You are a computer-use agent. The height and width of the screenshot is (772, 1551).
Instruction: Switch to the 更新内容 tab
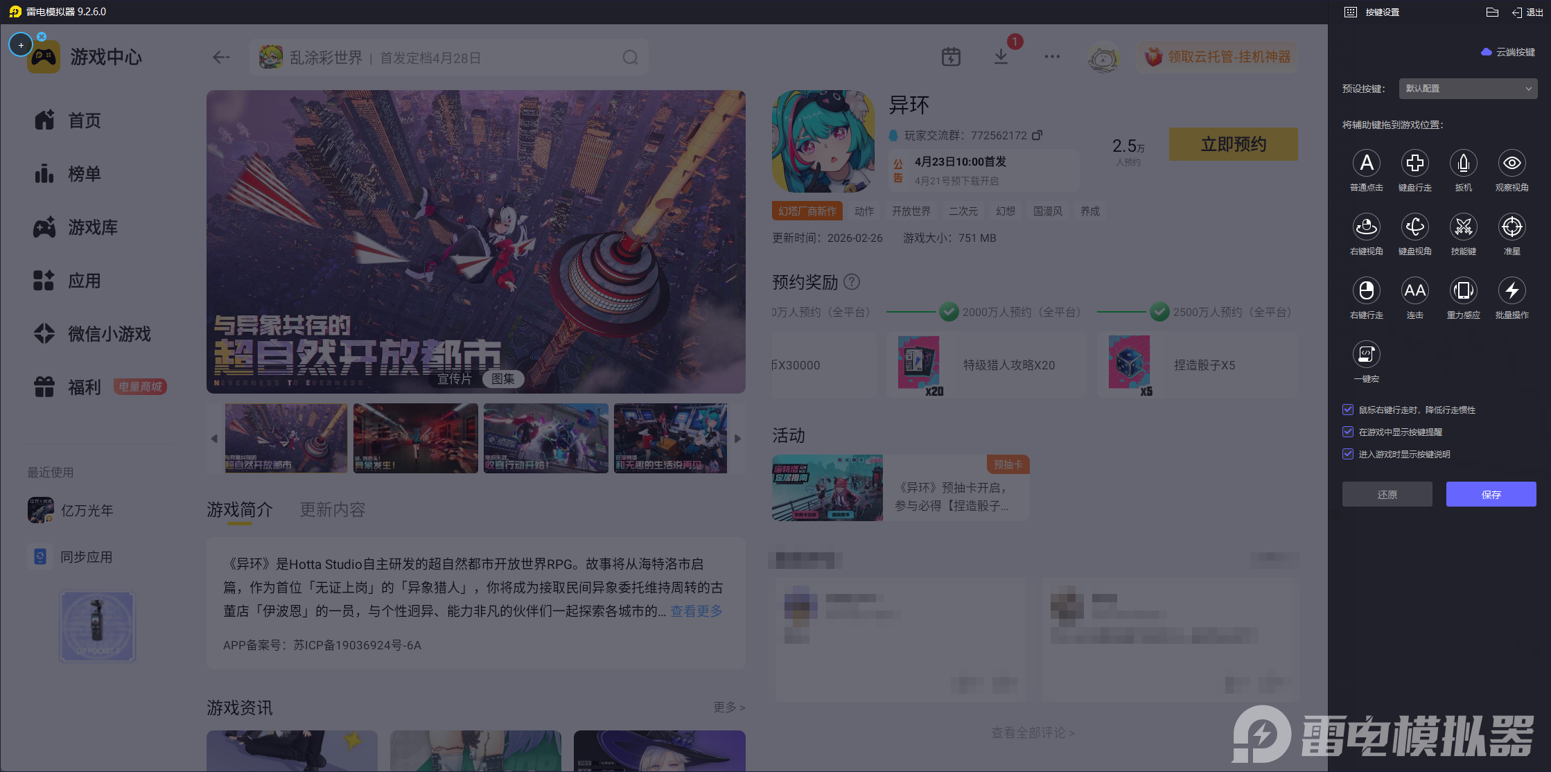coord(332,510)
